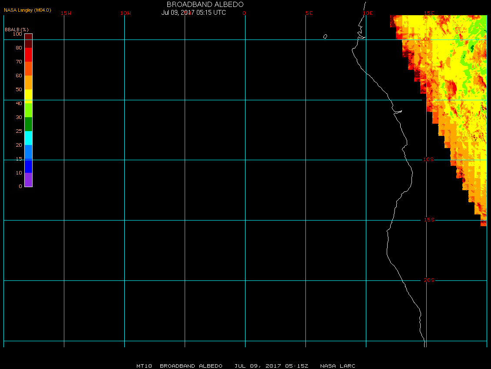Select the dark maroon 80-100 legend swatch
The width and height of the screenshot is (491, 369).
coord(29,41)
